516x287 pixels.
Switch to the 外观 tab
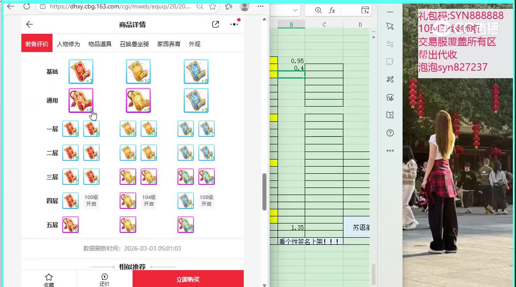[x=194, y=44]
